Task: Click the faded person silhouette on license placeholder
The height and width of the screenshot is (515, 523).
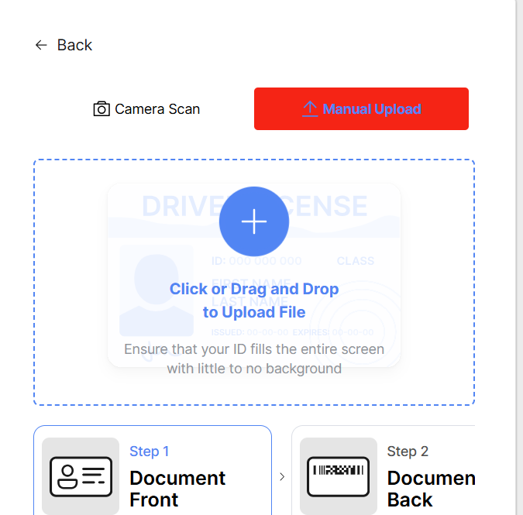Action: (156, 285)
